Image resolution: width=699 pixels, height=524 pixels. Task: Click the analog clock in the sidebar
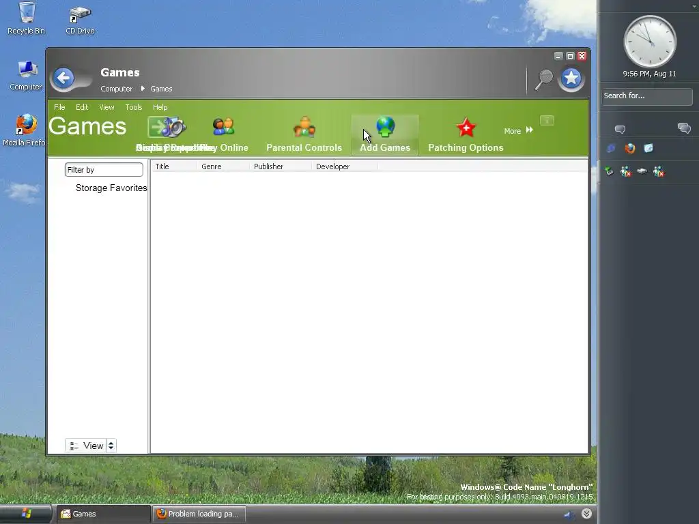[650, 42]
